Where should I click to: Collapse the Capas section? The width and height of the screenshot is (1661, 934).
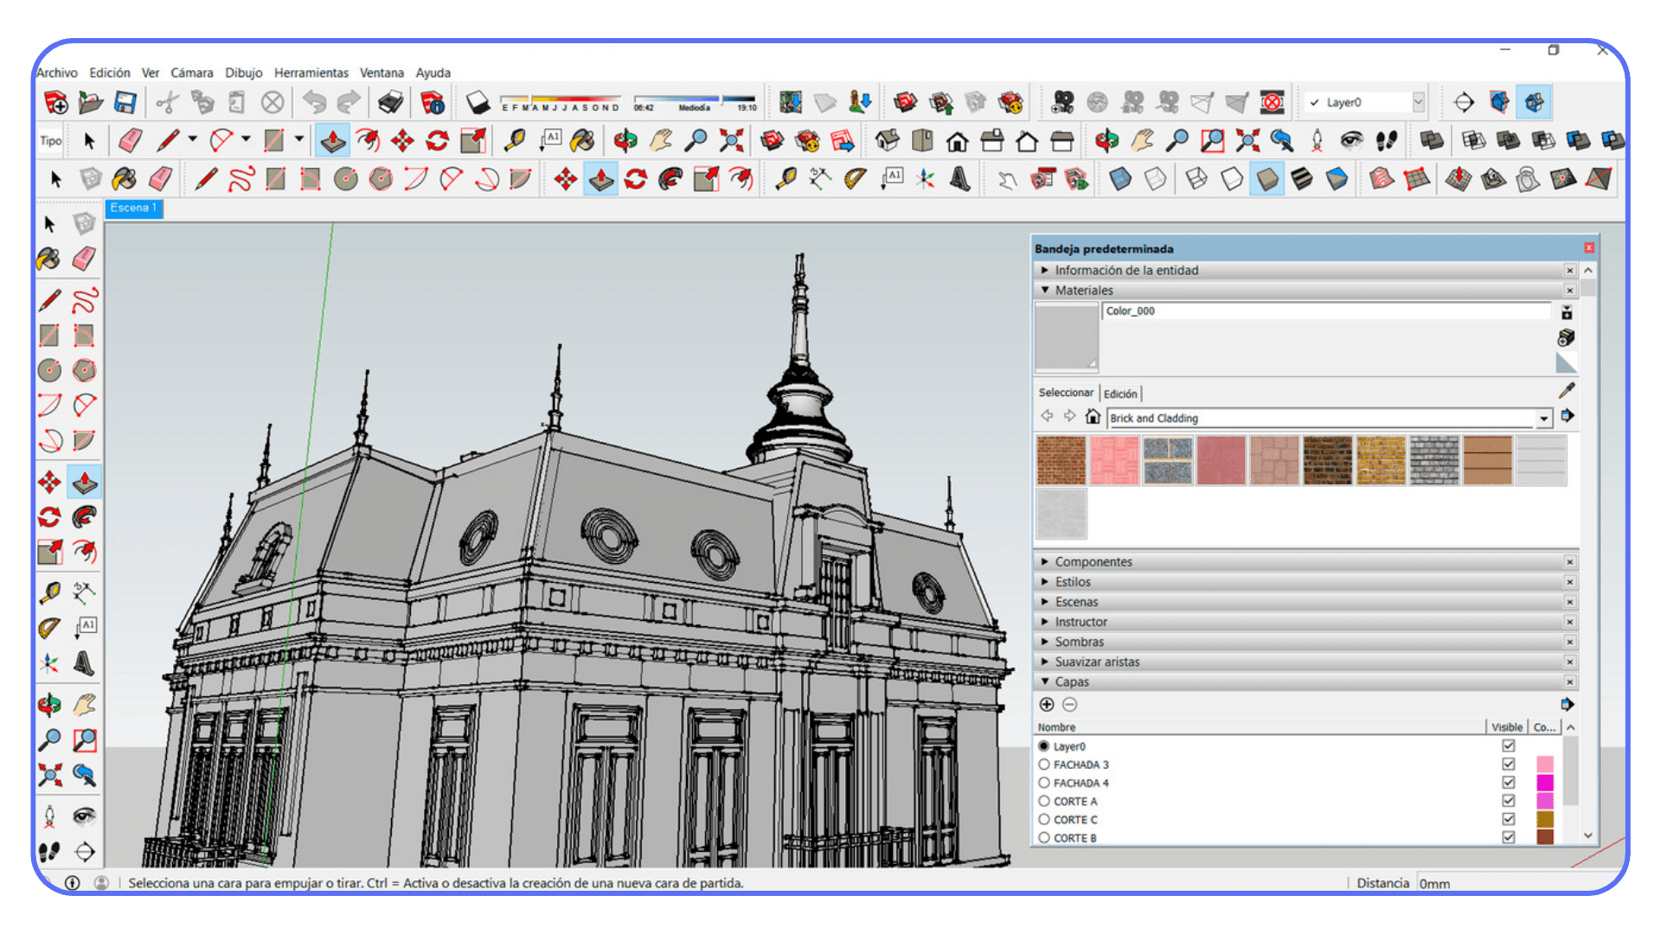[x=1045, y=681]
